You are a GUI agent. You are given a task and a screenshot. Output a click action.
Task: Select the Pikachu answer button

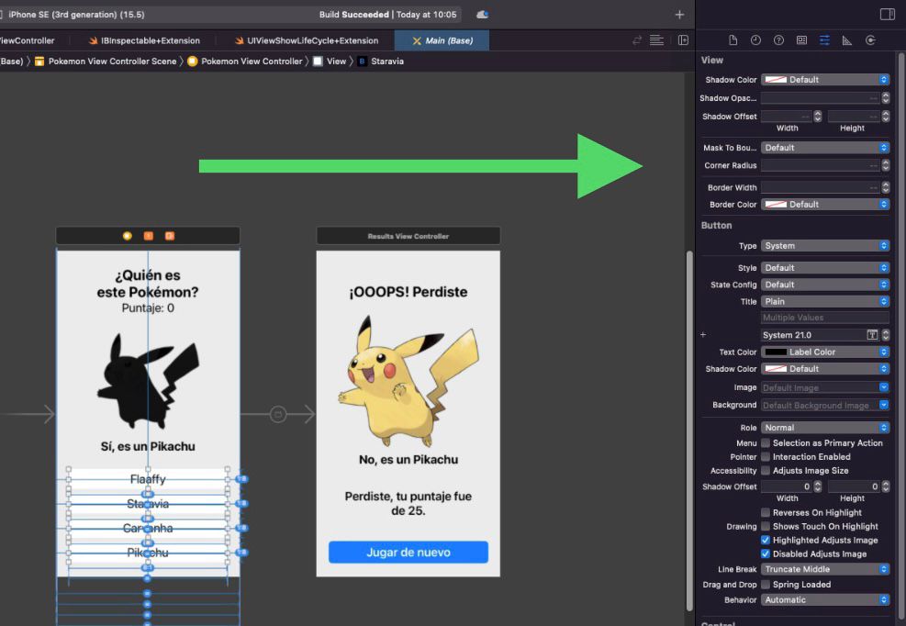(x=148, y=553)
